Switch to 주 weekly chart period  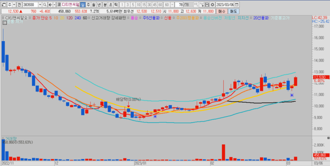(88, 5)
